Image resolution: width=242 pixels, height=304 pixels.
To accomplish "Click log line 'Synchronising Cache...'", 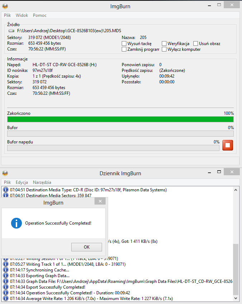I will tap(40, 270).
